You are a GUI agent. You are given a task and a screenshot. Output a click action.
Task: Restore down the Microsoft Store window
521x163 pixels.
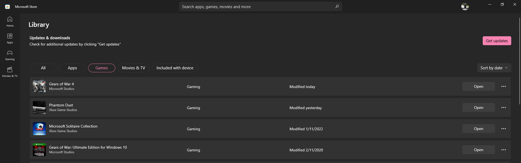502,4
